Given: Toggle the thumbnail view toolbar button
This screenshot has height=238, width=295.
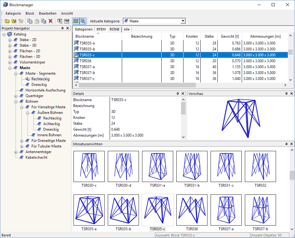Looking at the screenshot, I should 76,21.
